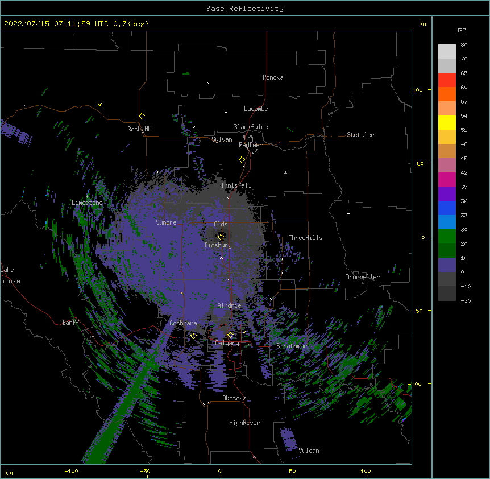Click the Okotoks city label
The height and width of the screenshot is (479, 490).
(x=234, y=398)
